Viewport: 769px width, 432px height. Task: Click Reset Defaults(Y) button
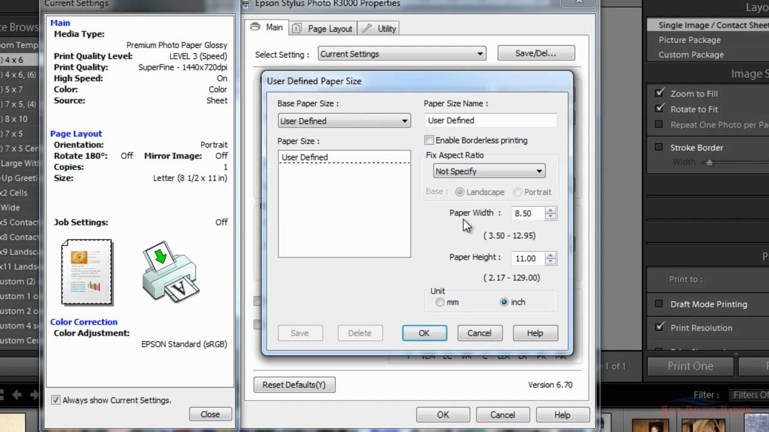tap(294, 385)
